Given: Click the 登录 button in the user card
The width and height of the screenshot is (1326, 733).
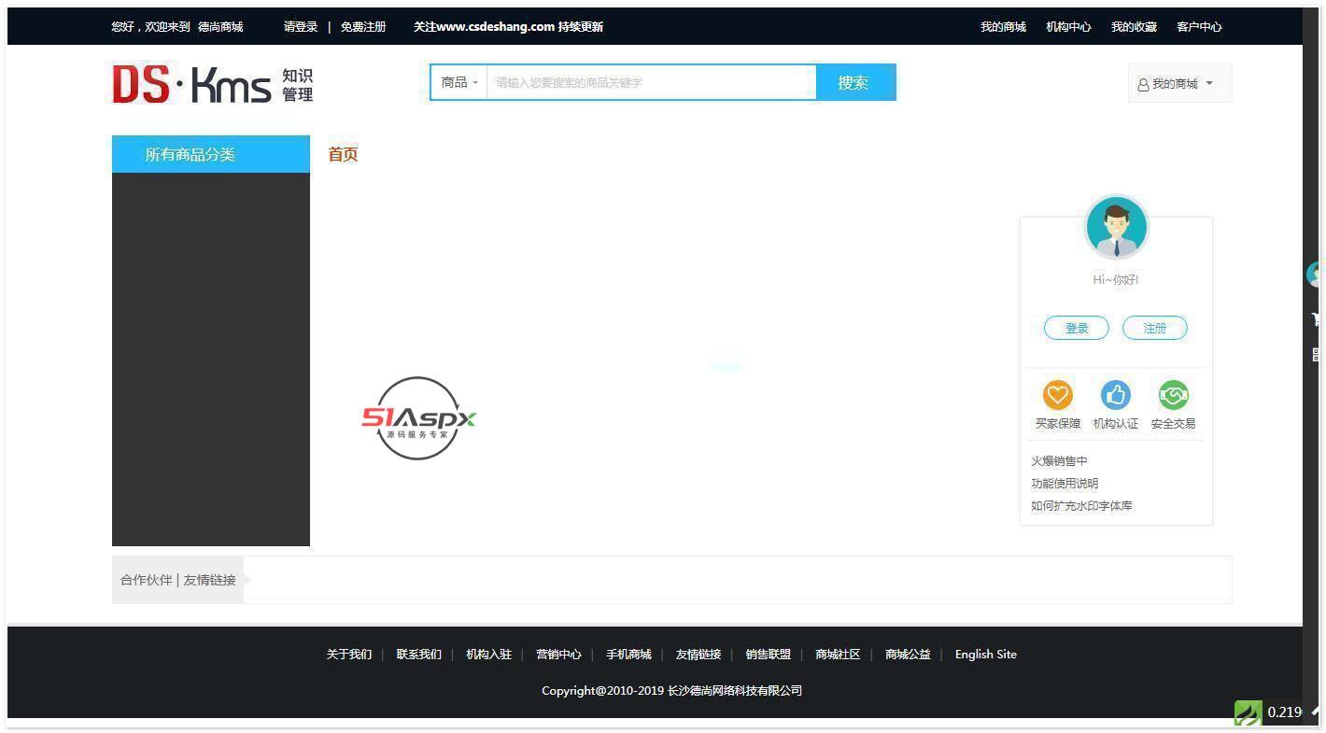Looking at the screenshot, I should [x=1077, y=329].
